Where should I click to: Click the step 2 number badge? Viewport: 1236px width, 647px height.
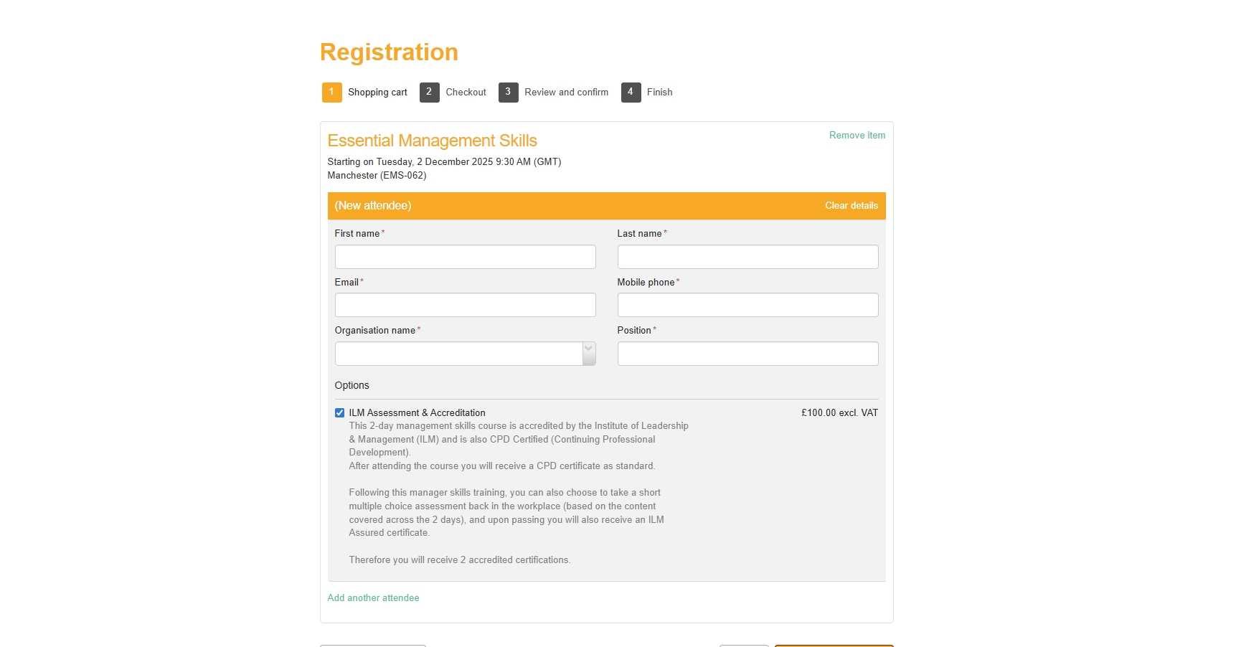pos(429,93)
